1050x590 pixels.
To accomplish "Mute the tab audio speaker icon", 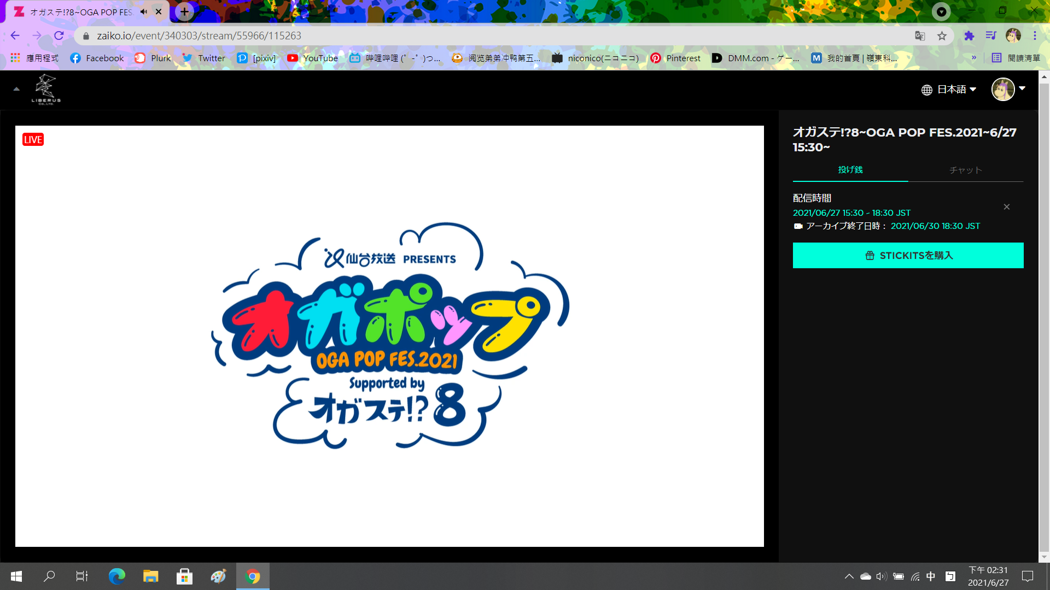I will (x=144, y=11).
